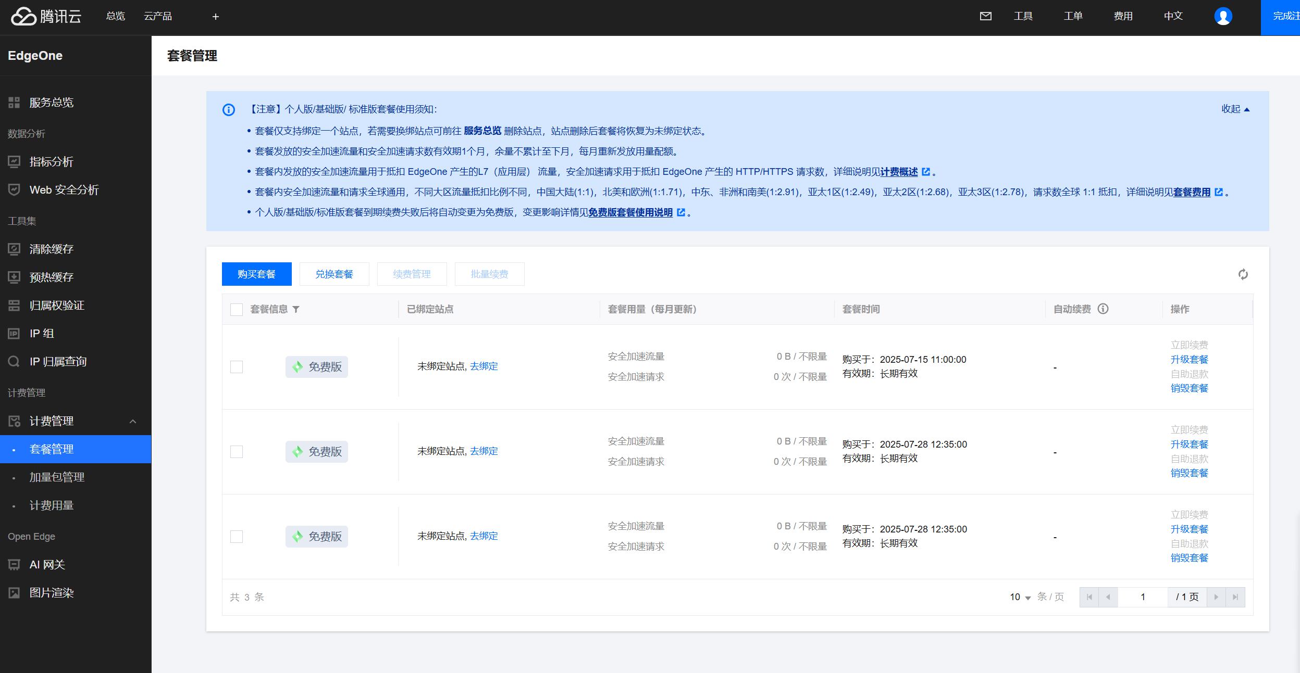Image resolution: width=1300 pixels, height=673 pixels.
Task: Click the 归属权验证 sidebar icon
Action: tap(14, 306)
